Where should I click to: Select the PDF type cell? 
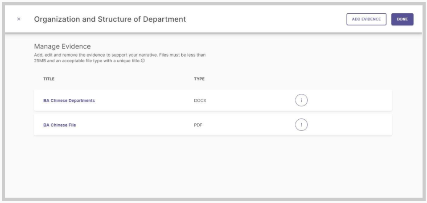[x=198, y=125]
